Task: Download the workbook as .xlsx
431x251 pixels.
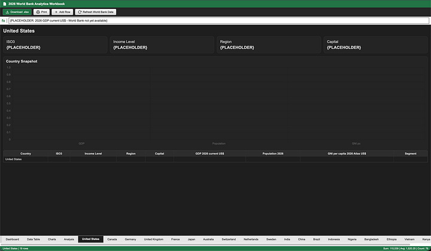Action: [x=17, y=12]
